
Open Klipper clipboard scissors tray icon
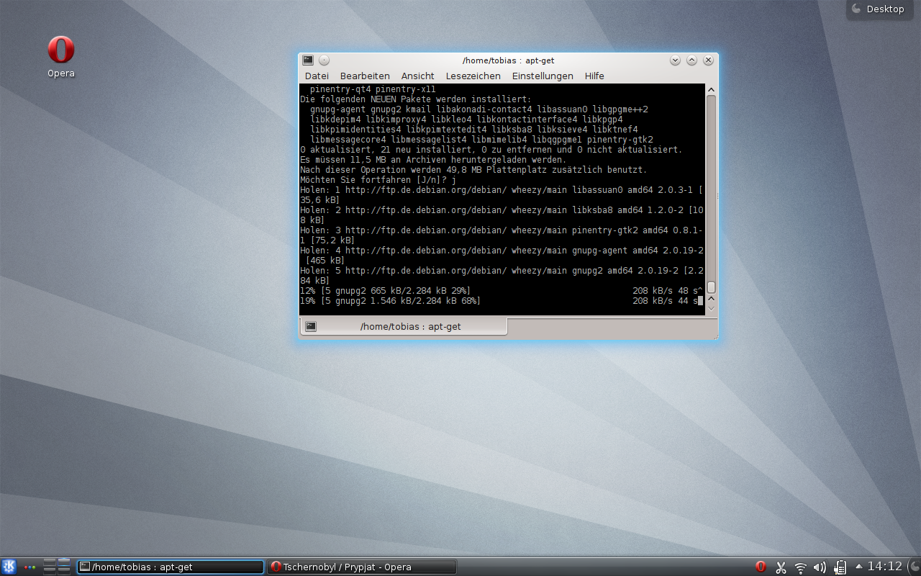point(781,567)
